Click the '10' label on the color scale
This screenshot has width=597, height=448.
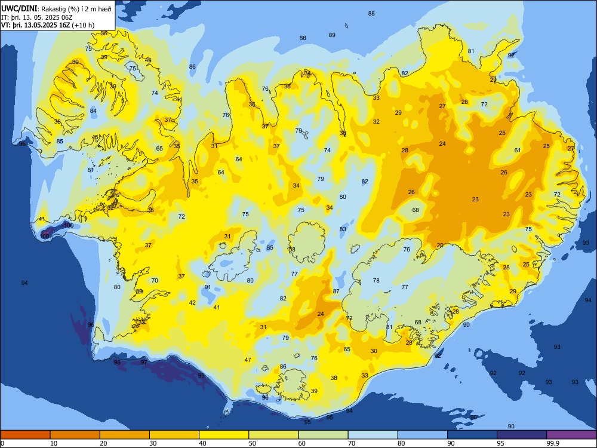coord(54,443)
